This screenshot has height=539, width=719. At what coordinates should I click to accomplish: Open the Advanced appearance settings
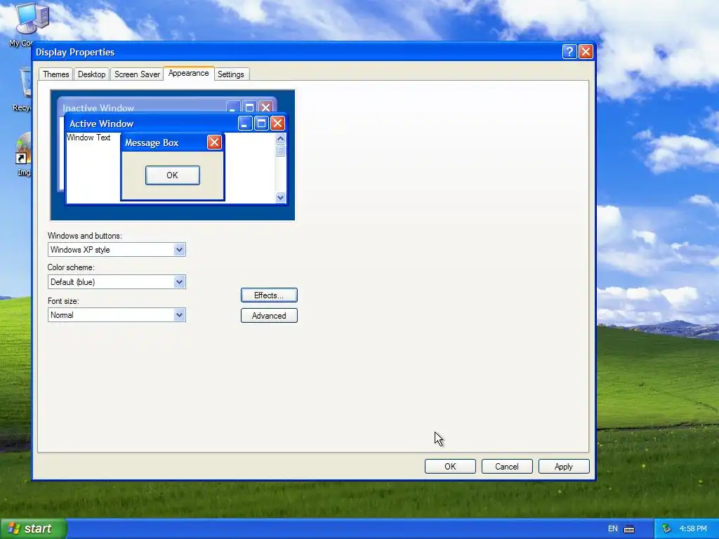pos(269,316)
